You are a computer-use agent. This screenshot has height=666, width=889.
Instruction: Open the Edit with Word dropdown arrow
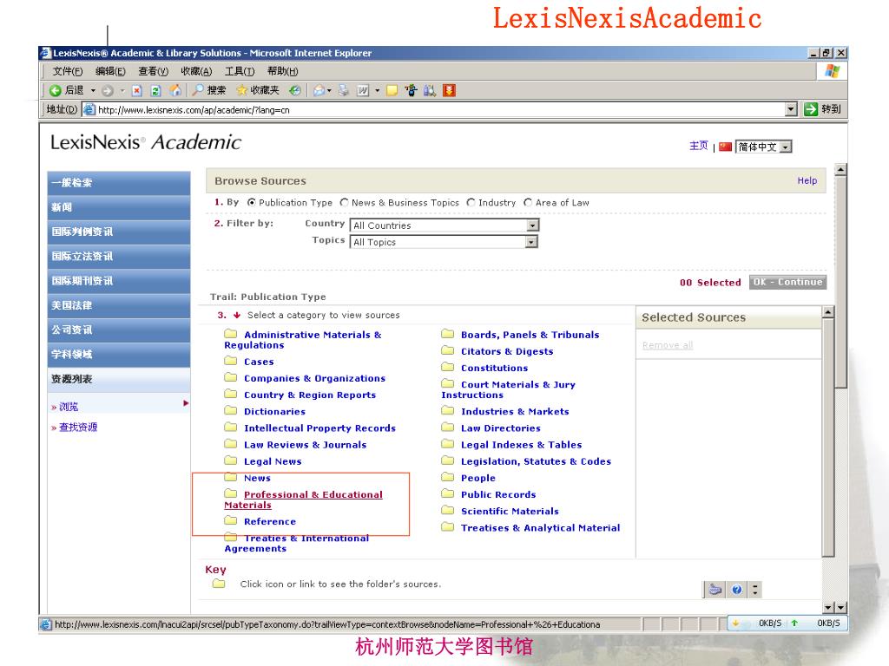(x=377, y=90)
